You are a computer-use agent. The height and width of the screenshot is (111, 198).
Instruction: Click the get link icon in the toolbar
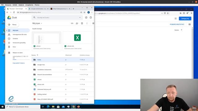click(x=72, y=23)
